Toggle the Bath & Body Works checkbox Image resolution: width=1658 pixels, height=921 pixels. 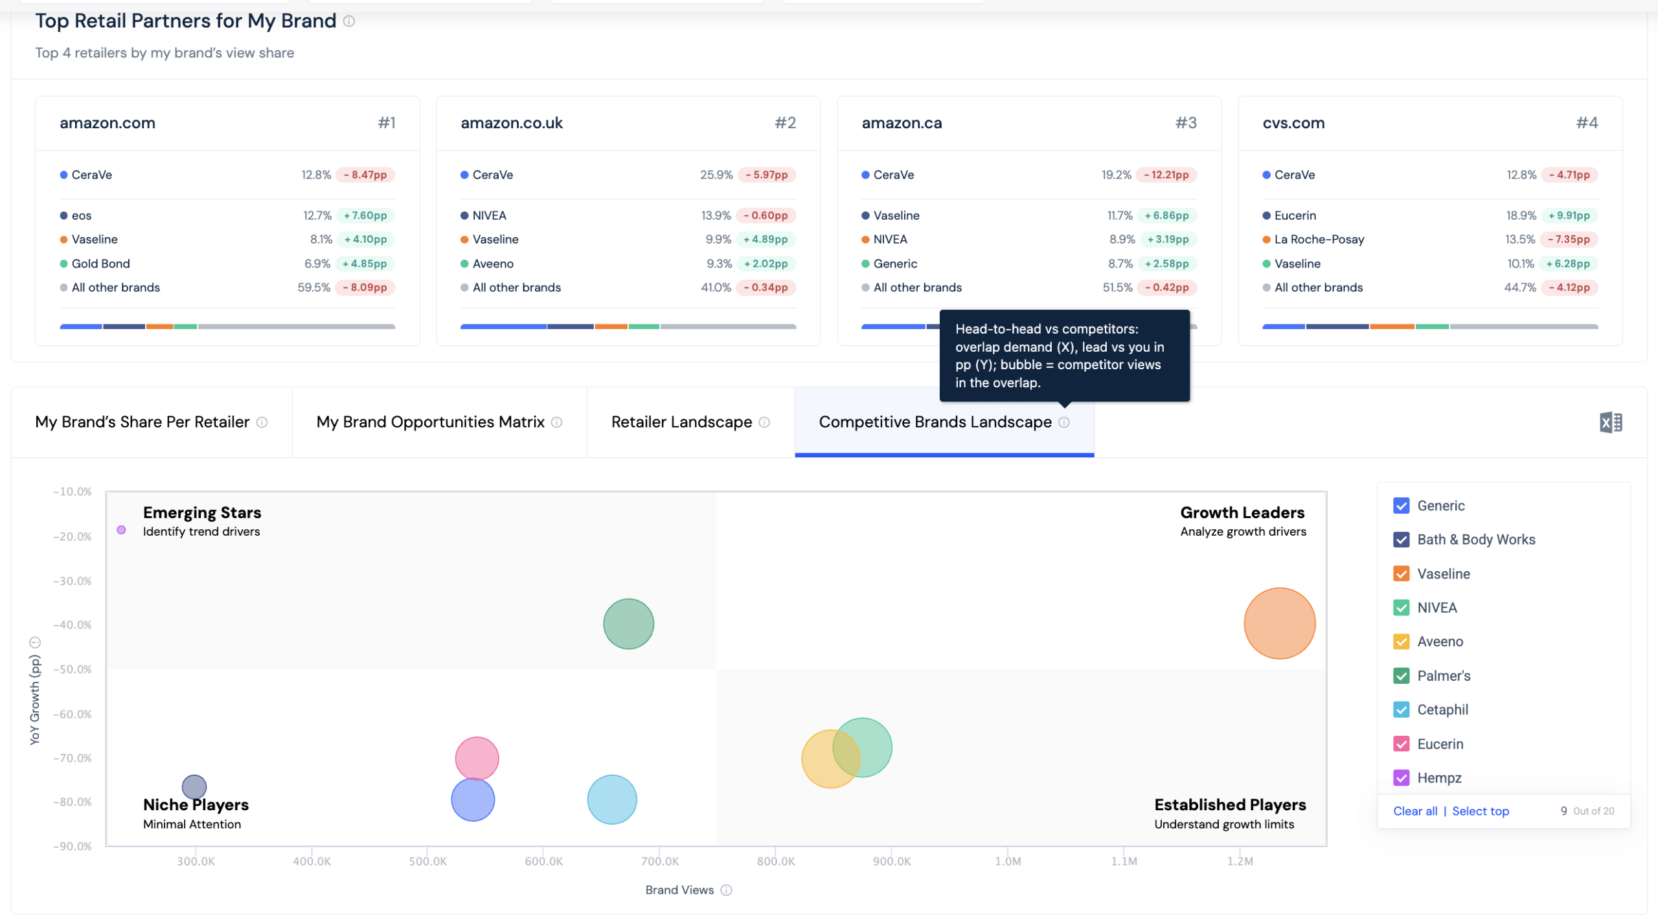(1401, 540)
